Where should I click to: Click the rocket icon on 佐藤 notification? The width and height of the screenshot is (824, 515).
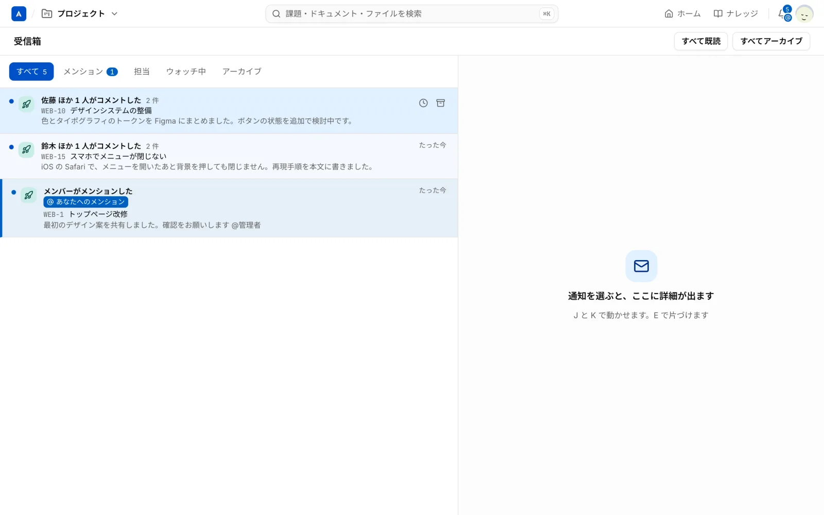pos(26,104)
